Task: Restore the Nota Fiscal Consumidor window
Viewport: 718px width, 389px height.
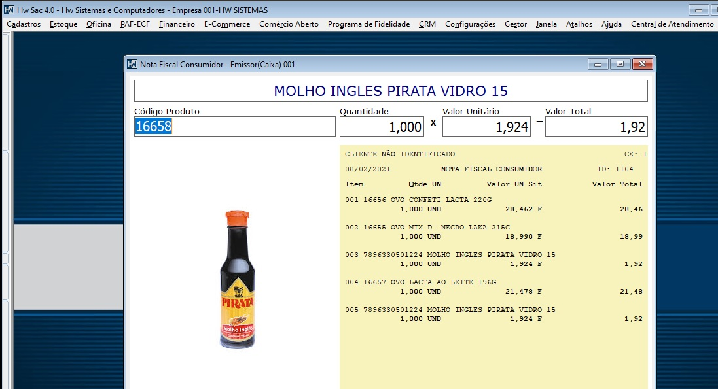Action: (x=620, y=65)
